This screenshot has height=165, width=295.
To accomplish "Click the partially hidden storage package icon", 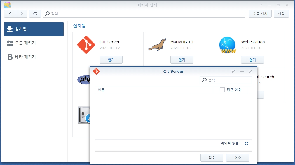I will pyautogui.click(x=83, y=115).
